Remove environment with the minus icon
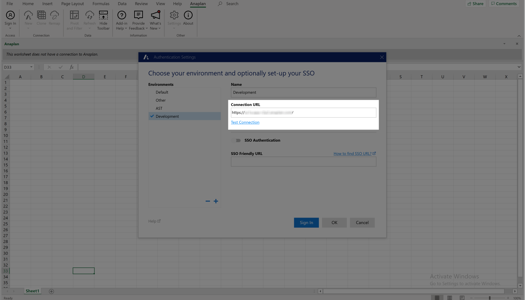 [x=208, y=201]
